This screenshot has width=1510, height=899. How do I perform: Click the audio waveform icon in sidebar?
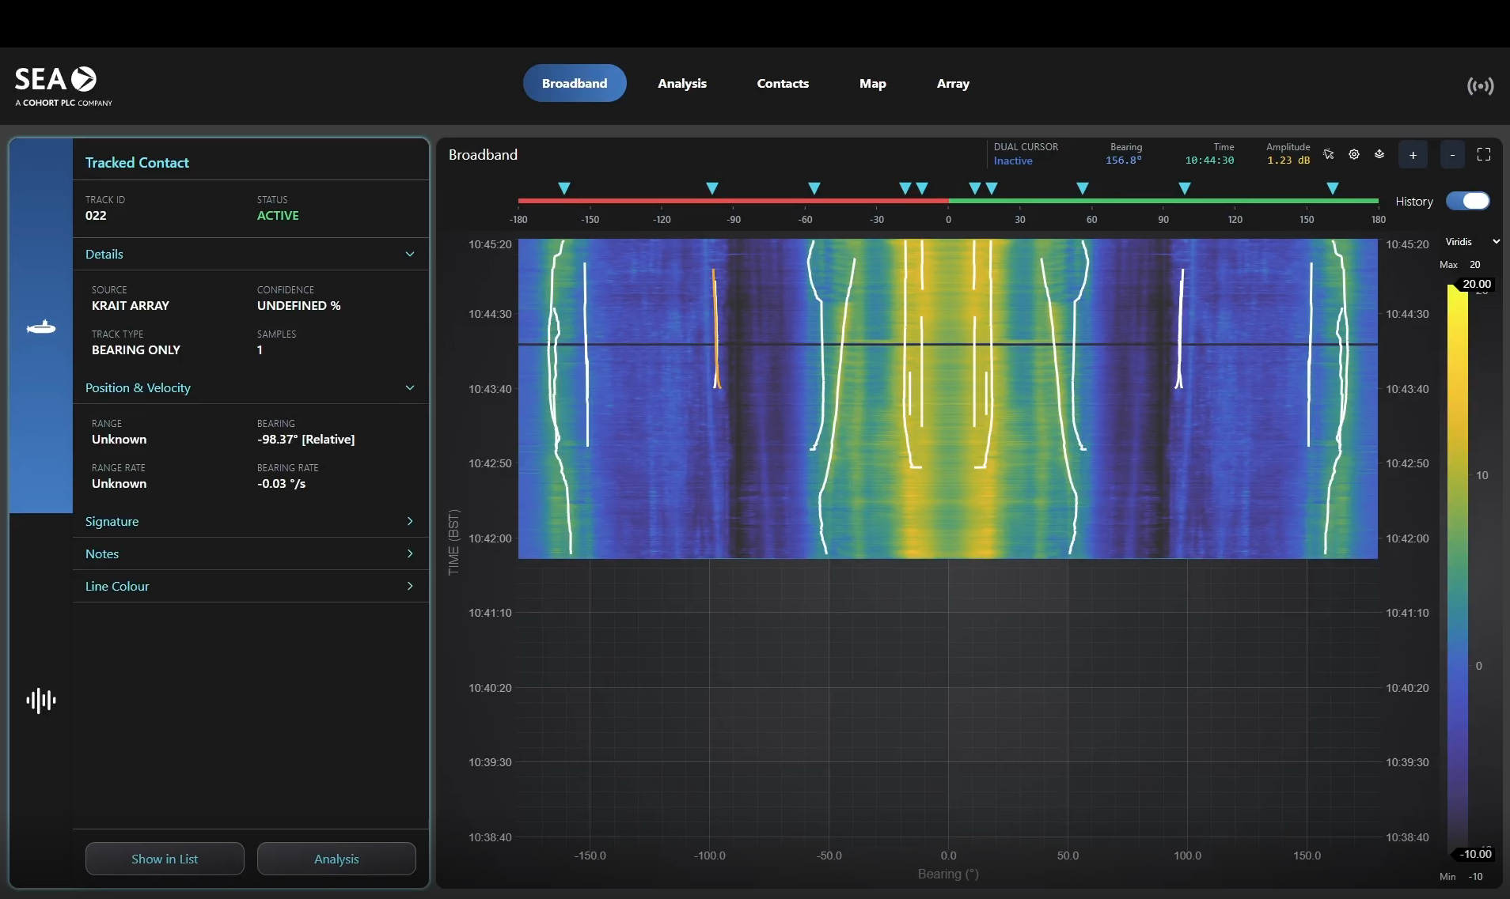[40, 700]
